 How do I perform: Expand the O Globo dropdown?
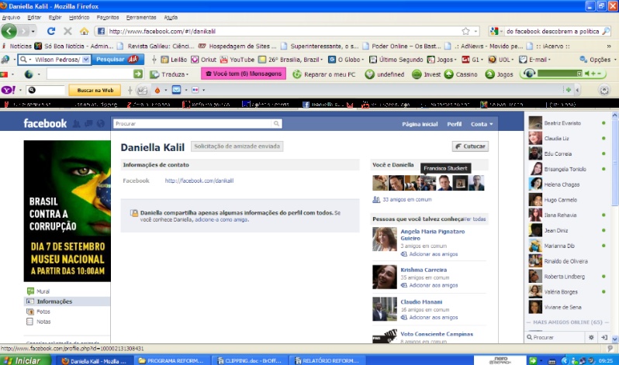coord(362,60)
